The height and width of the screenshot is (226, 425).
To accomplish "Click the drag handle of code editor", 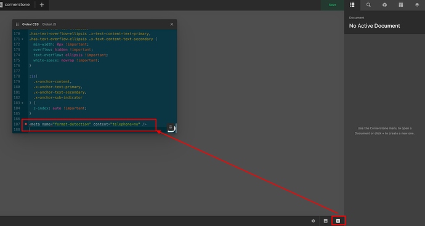I will click(x=17, y=24).
